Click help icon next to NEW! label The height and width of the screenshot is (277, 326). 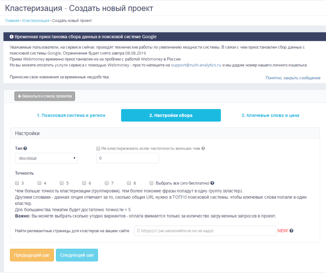(291, 231)
